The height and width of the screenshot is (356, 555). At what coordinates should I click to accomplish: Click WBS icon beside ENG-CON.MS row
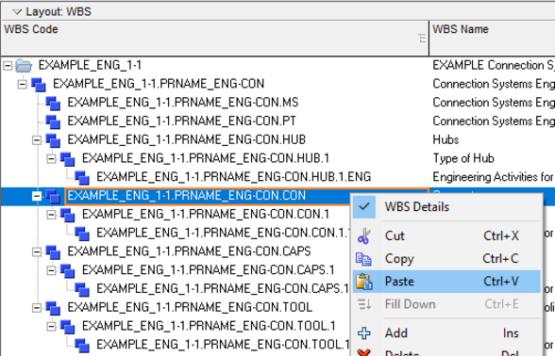pyautogui.click(x=53, y=104)
